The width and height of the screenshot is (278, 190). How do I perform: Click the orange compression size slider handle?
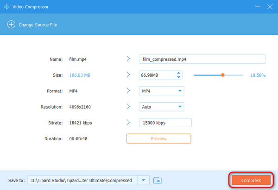tap(223, 75)
